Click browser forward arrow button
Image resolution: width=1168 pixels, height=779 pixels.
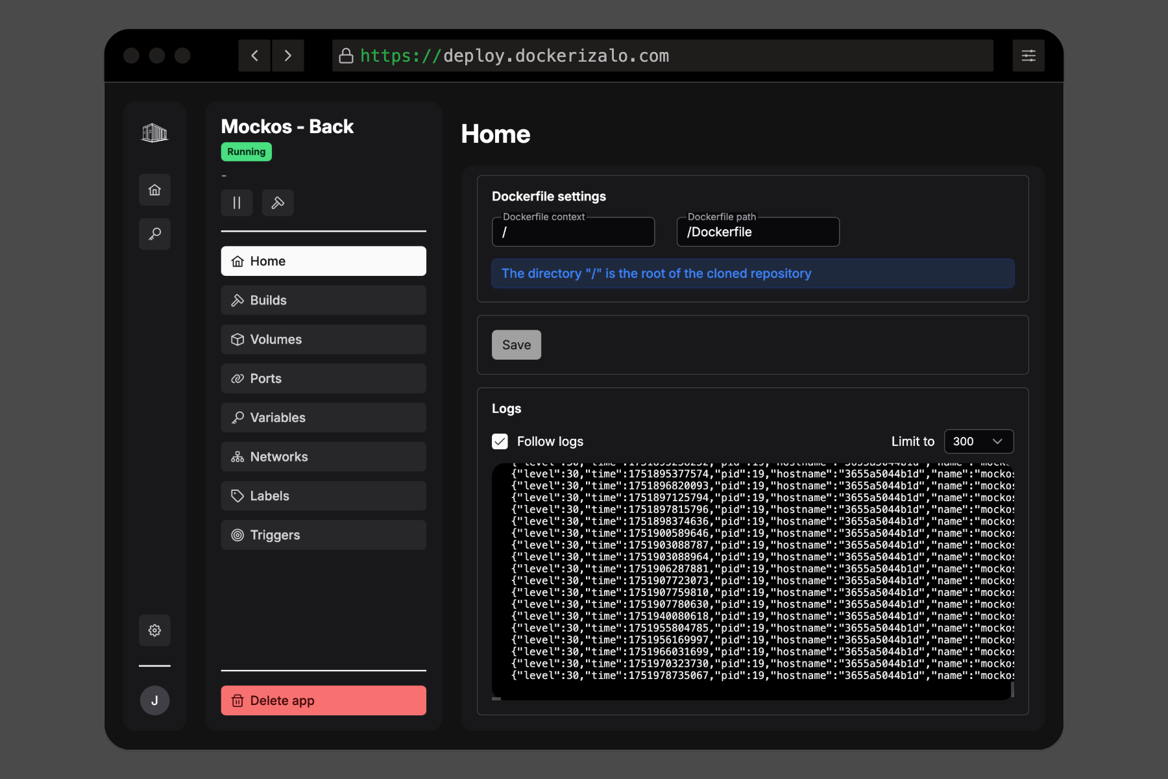[288, 56]
